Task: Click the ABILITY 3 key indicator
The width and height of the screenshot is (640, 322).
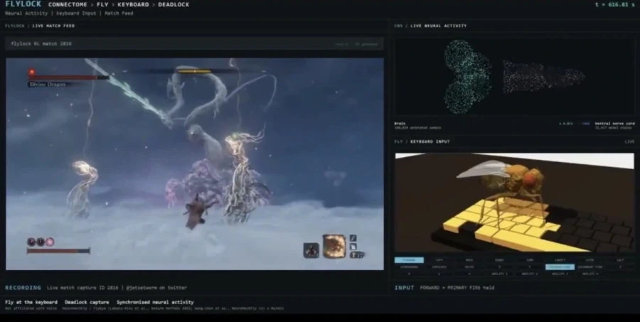Action: [560, 274]
